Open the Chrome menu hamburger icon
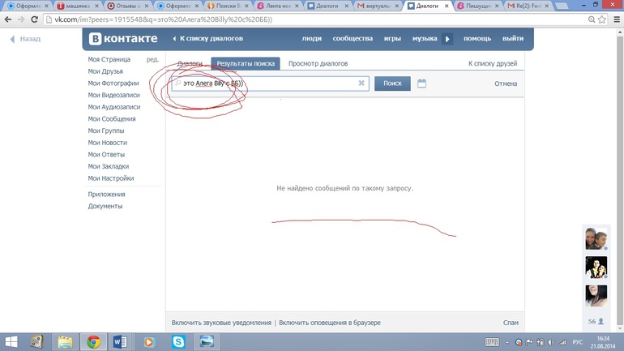The height and width of the screenshot is (351, 624). (x=617, y=19)
